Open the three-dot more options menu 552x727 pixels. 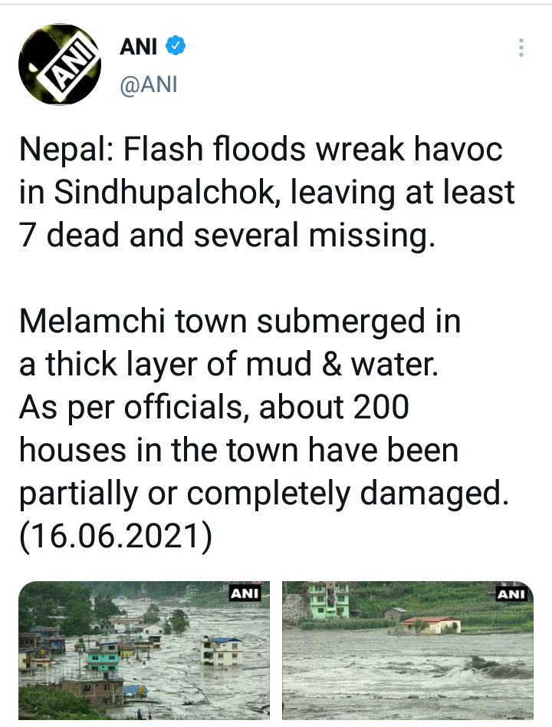521,48
